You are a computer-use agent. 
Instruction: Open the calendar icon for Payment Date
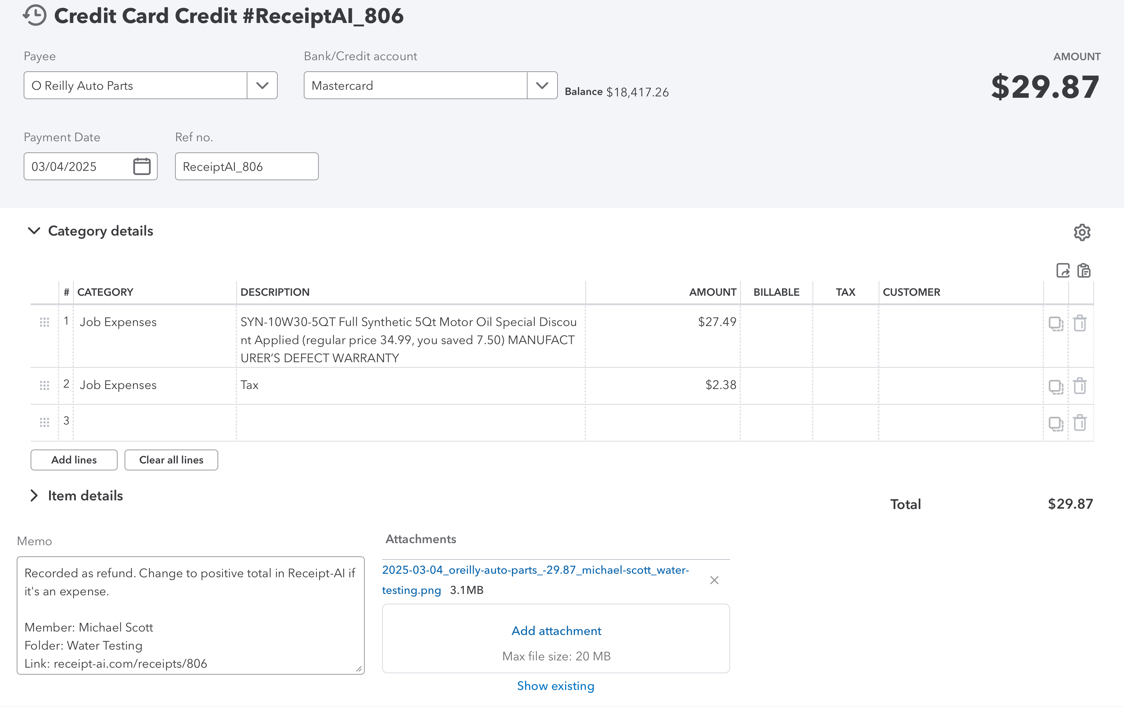point(142,166)
